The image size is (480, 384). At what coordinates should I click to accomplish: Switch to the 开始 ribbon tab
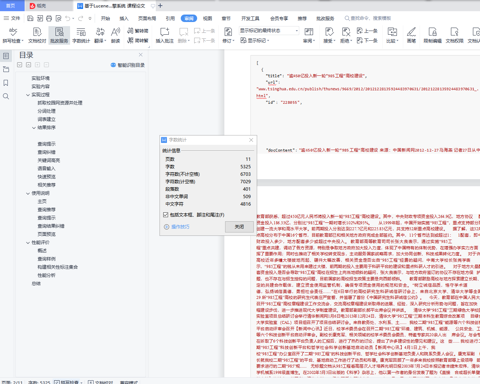105,18
